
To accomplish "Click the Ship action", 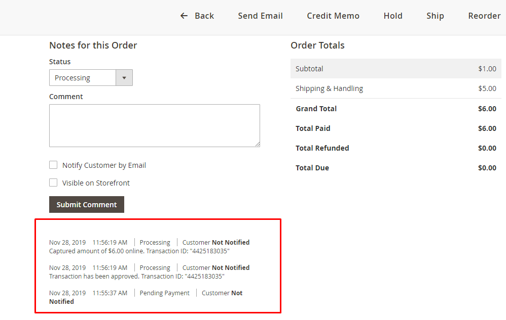I will click(435, 16).
